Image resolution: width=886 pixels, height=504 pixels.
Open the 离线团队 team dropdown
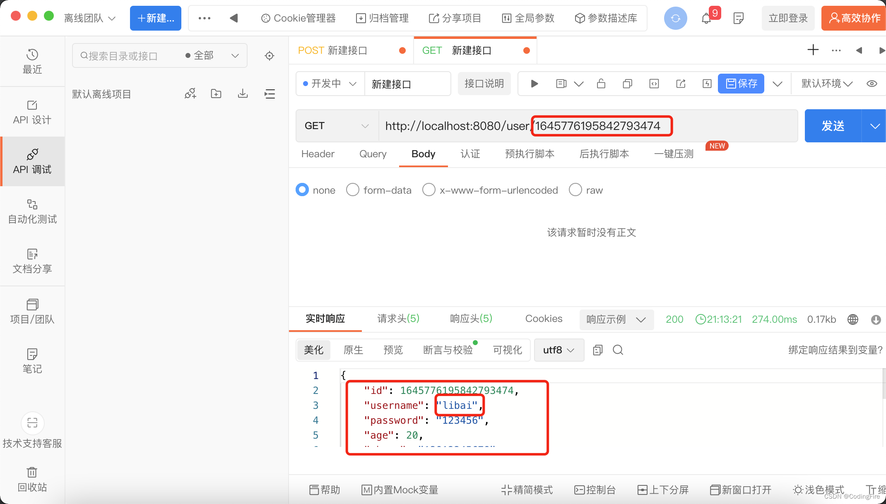pos(90,18)
